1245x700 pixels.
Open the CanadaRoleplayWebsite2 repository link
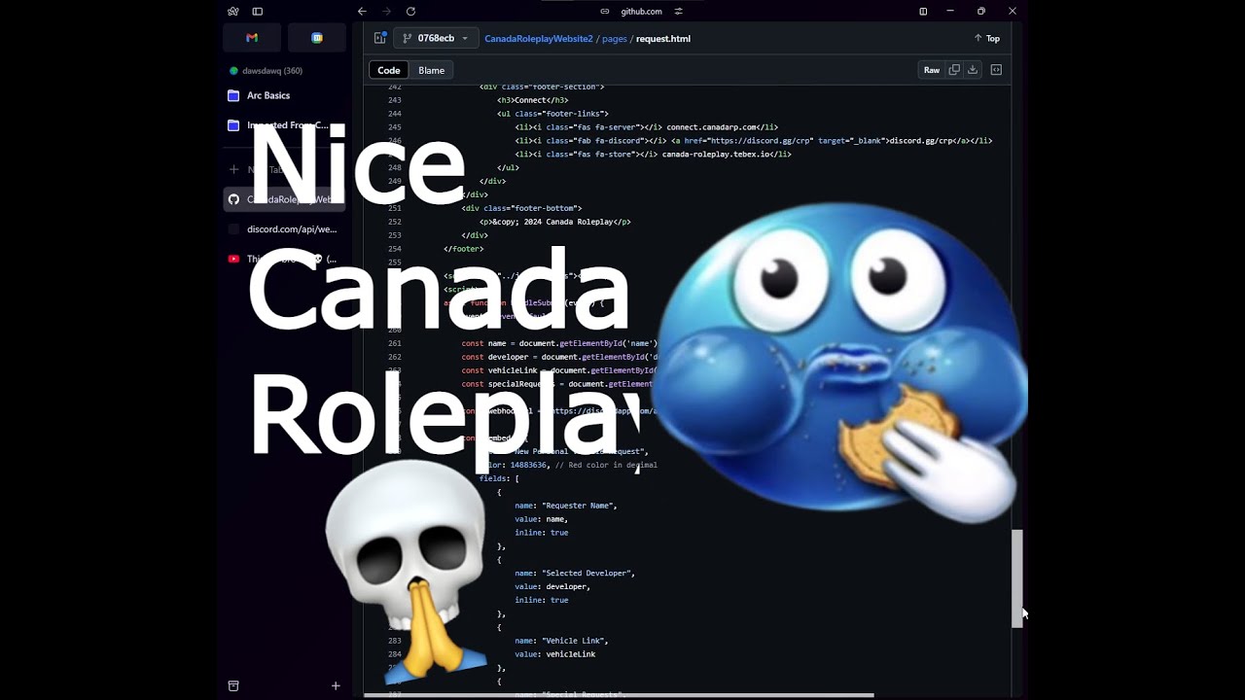pos(539,39)
